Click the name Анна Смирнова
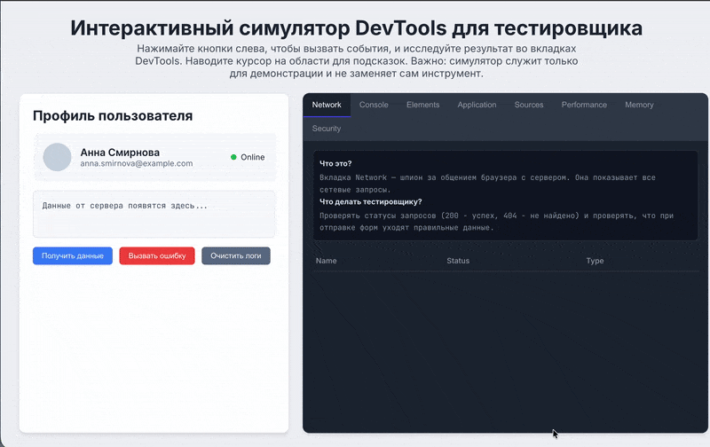This screenshot has height=447, width=710. click(120, 153)
